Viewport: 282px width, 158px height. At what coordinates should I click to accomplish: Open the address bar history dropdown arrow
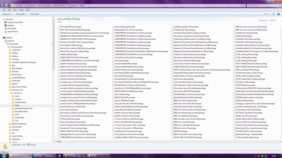tap(241, 6)
